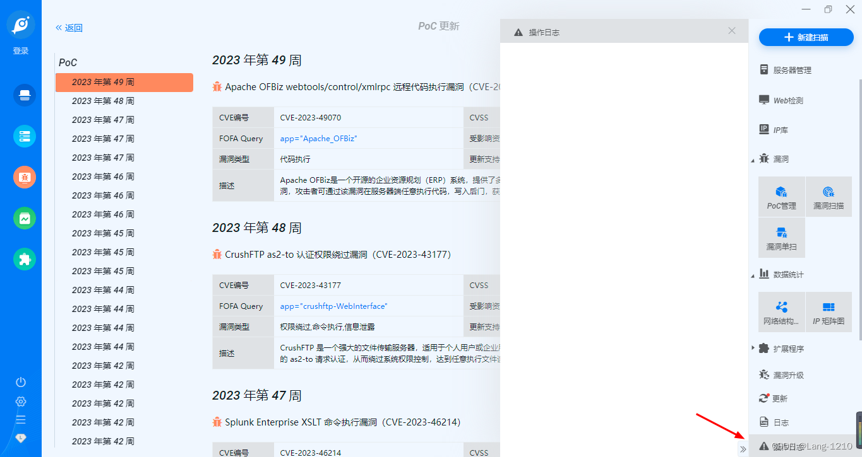Screen dimensions: 862x457
Task: Open 更新 menu entry label
Action: pos(780,399)
